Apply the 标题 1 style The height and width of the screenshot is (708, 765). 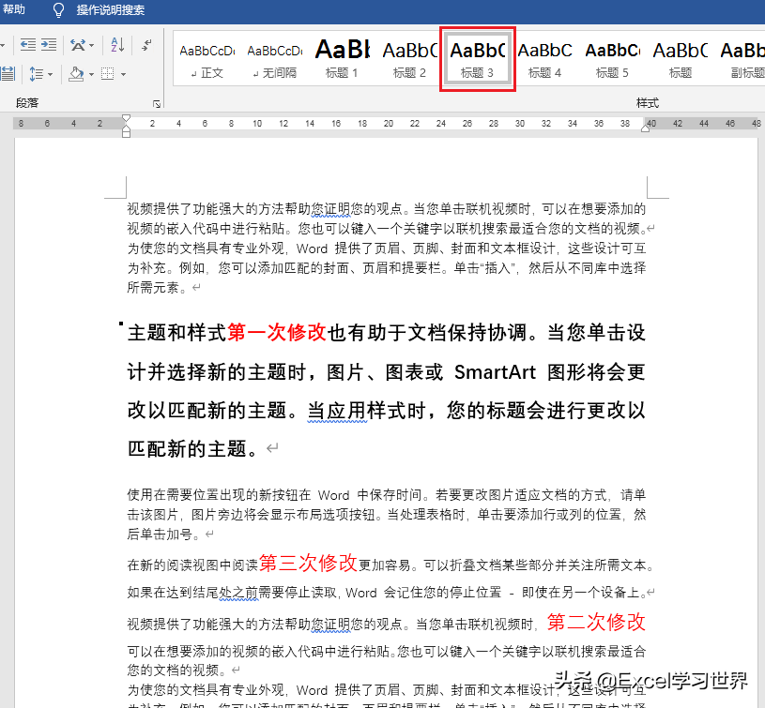[342, 60]
